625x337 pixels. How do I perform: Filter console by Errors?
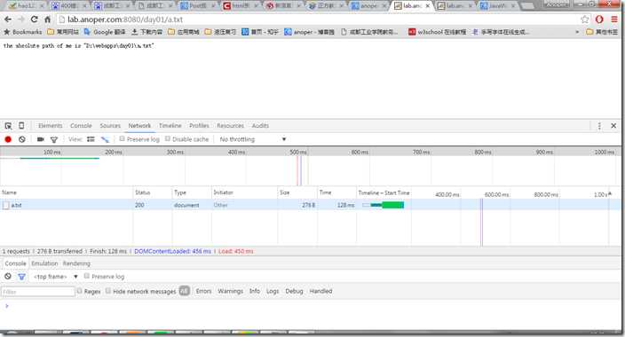coord(203,291)
